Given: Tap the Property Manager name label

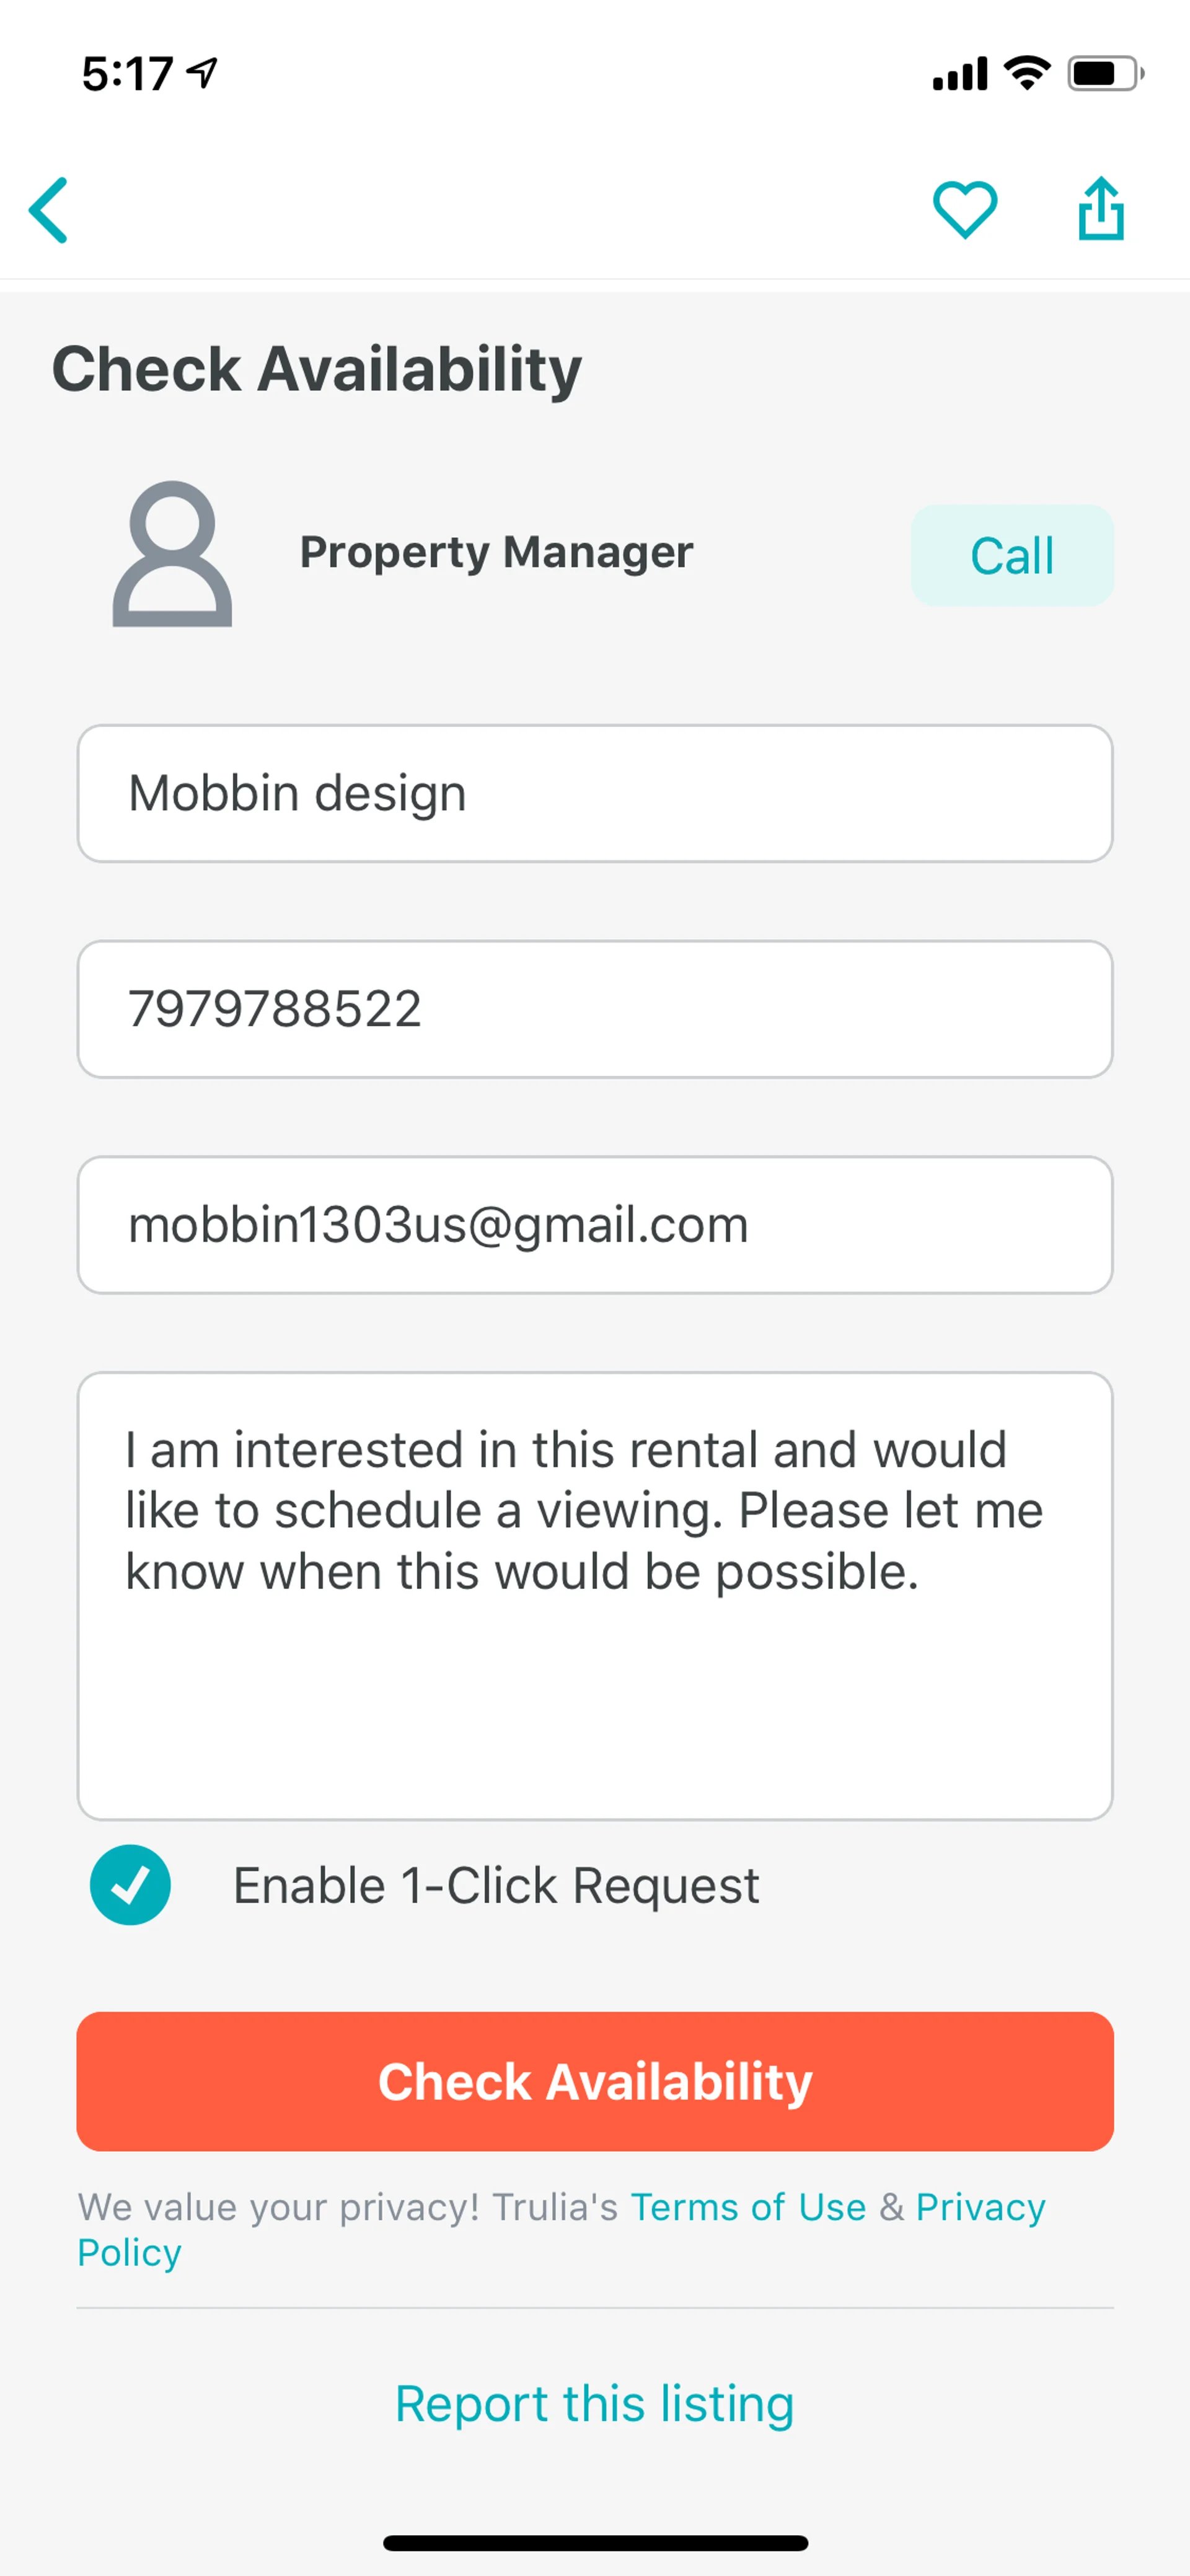Looking at the screenshot, I should point(497,552).
